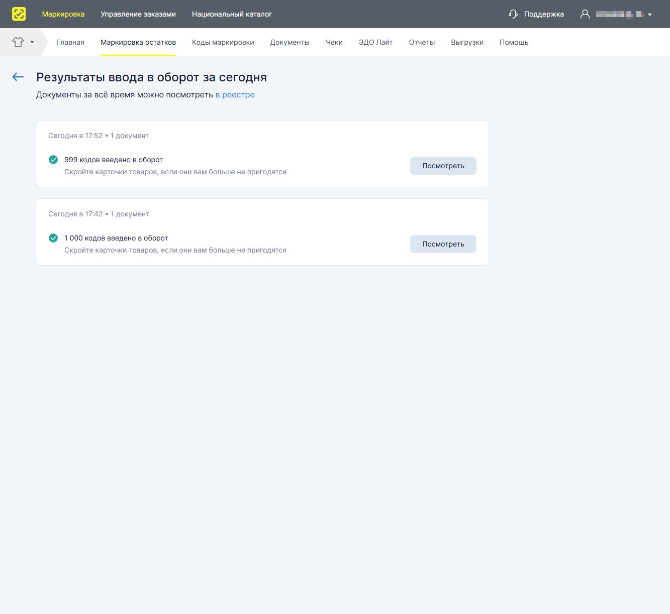
Task: Follow the в реестре link
Action: (x=235, y=94)
